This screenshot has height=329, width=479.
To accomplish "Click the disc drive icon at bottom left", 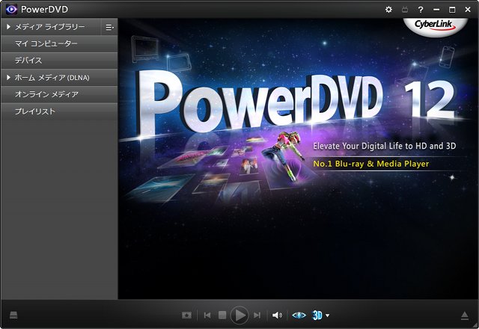I will (13, 316).
